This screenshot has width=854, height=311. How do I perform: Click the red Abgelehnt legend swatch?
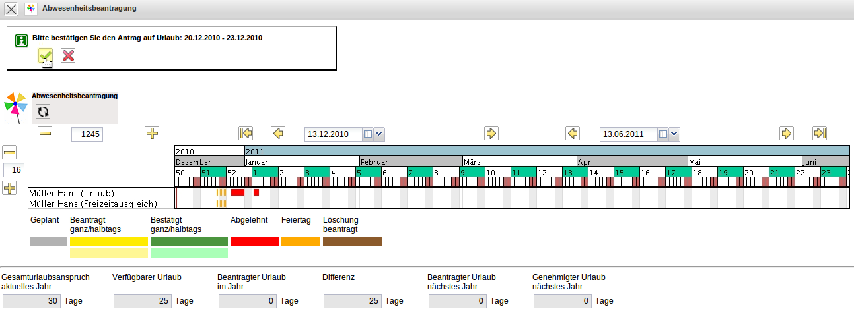point(254,241)
